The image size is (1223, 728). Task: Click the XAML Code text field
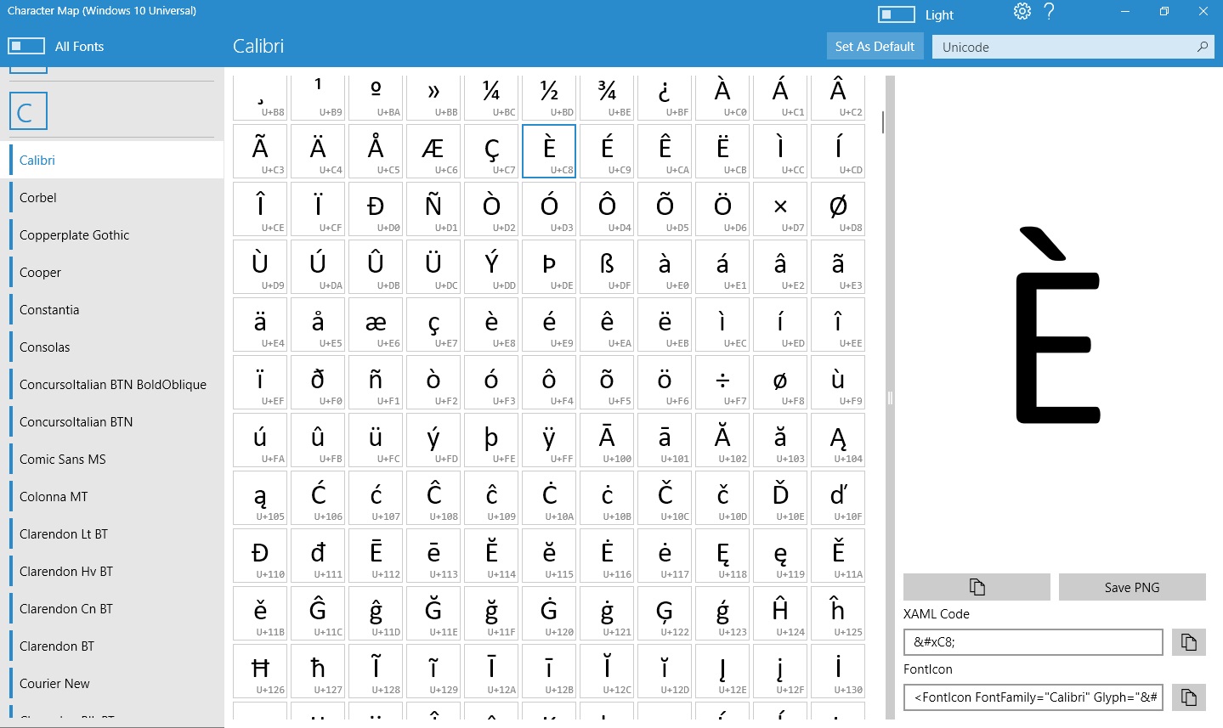tap(1033, 642)
